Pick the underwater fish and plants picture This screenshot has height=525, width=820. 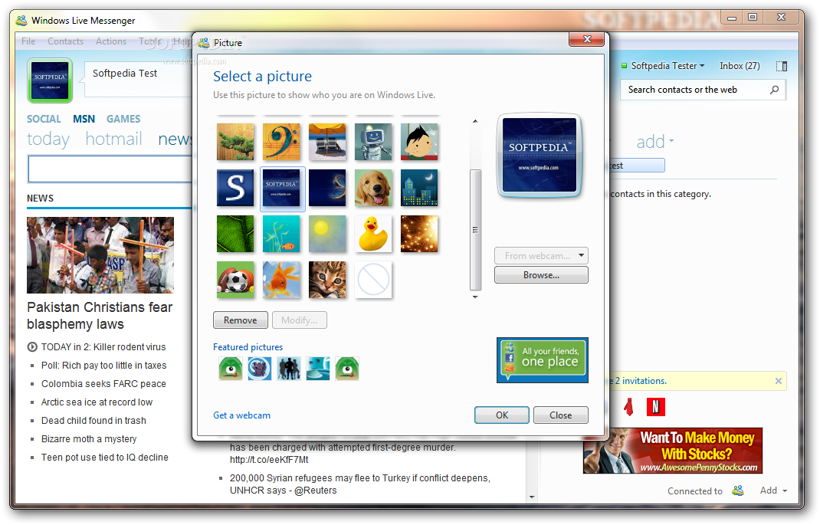click(281, 234)
